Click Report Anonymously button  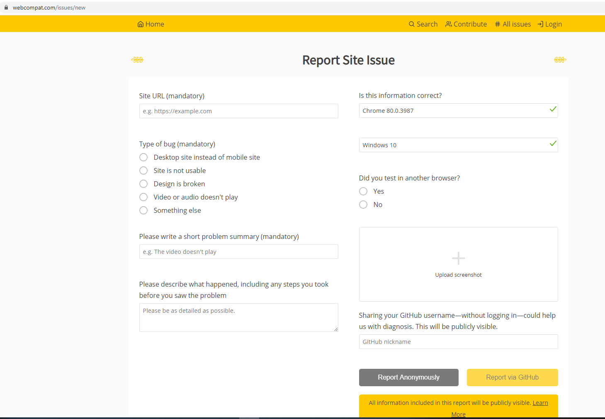point(409,378)
